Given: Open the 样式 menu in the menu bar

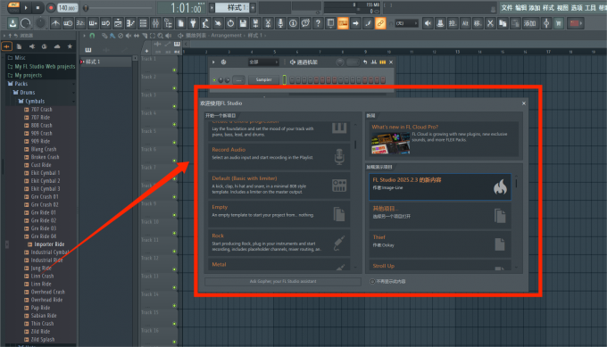Looking at the screenshot, I should [548, 8].
